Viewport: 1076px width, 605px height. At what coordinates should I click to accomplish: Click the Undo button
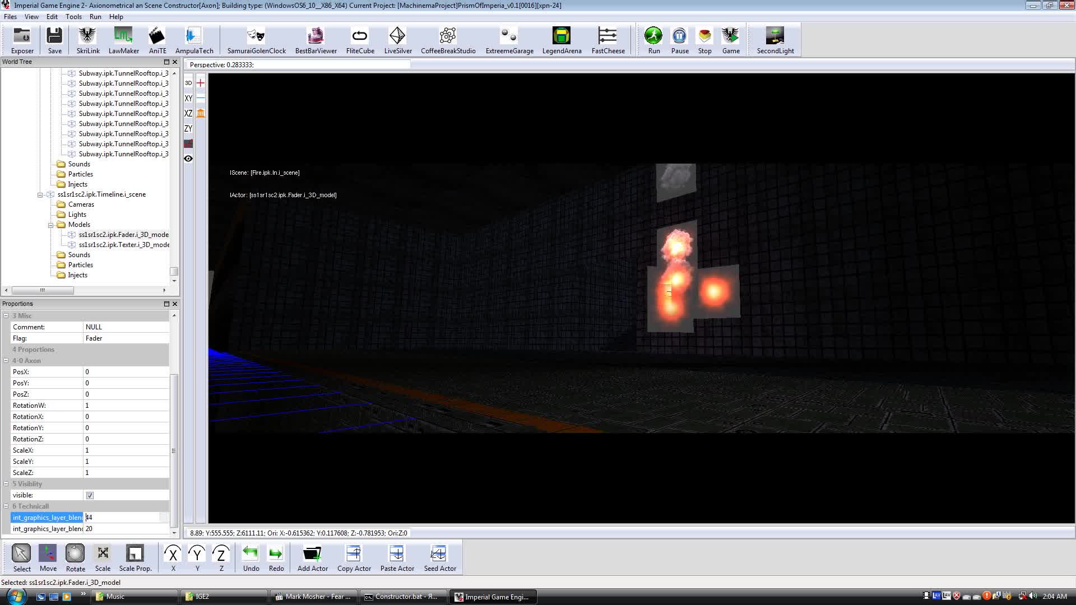(251, 558)
